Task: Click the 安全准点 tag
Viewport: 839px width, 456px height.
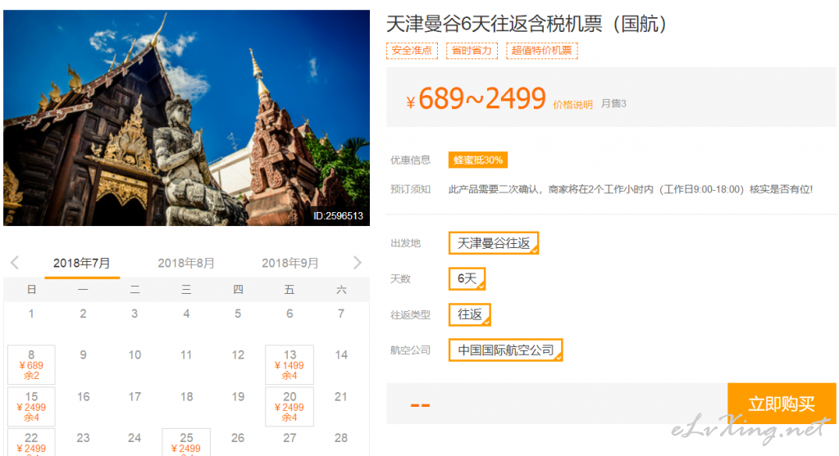Action: (412, 51)
